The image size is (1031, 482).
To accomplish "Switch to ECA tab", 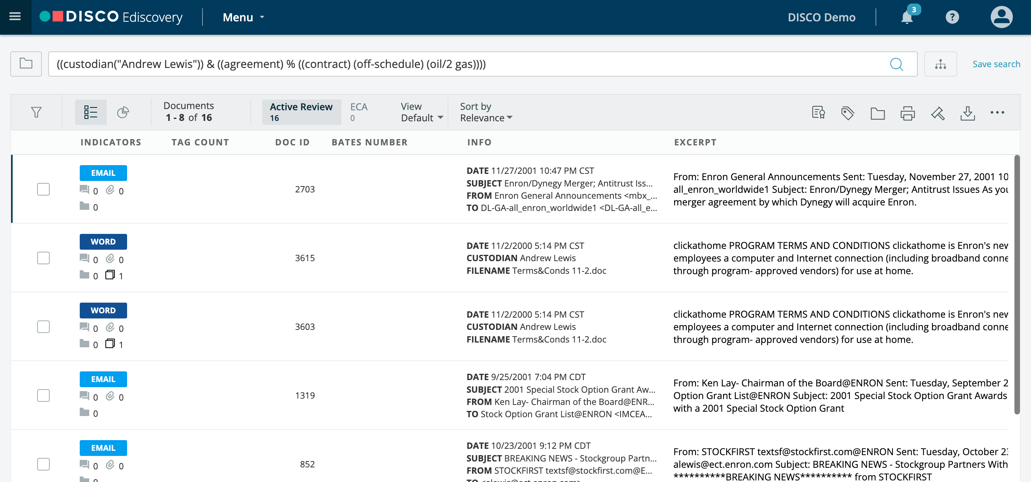I will click(359, 112).
